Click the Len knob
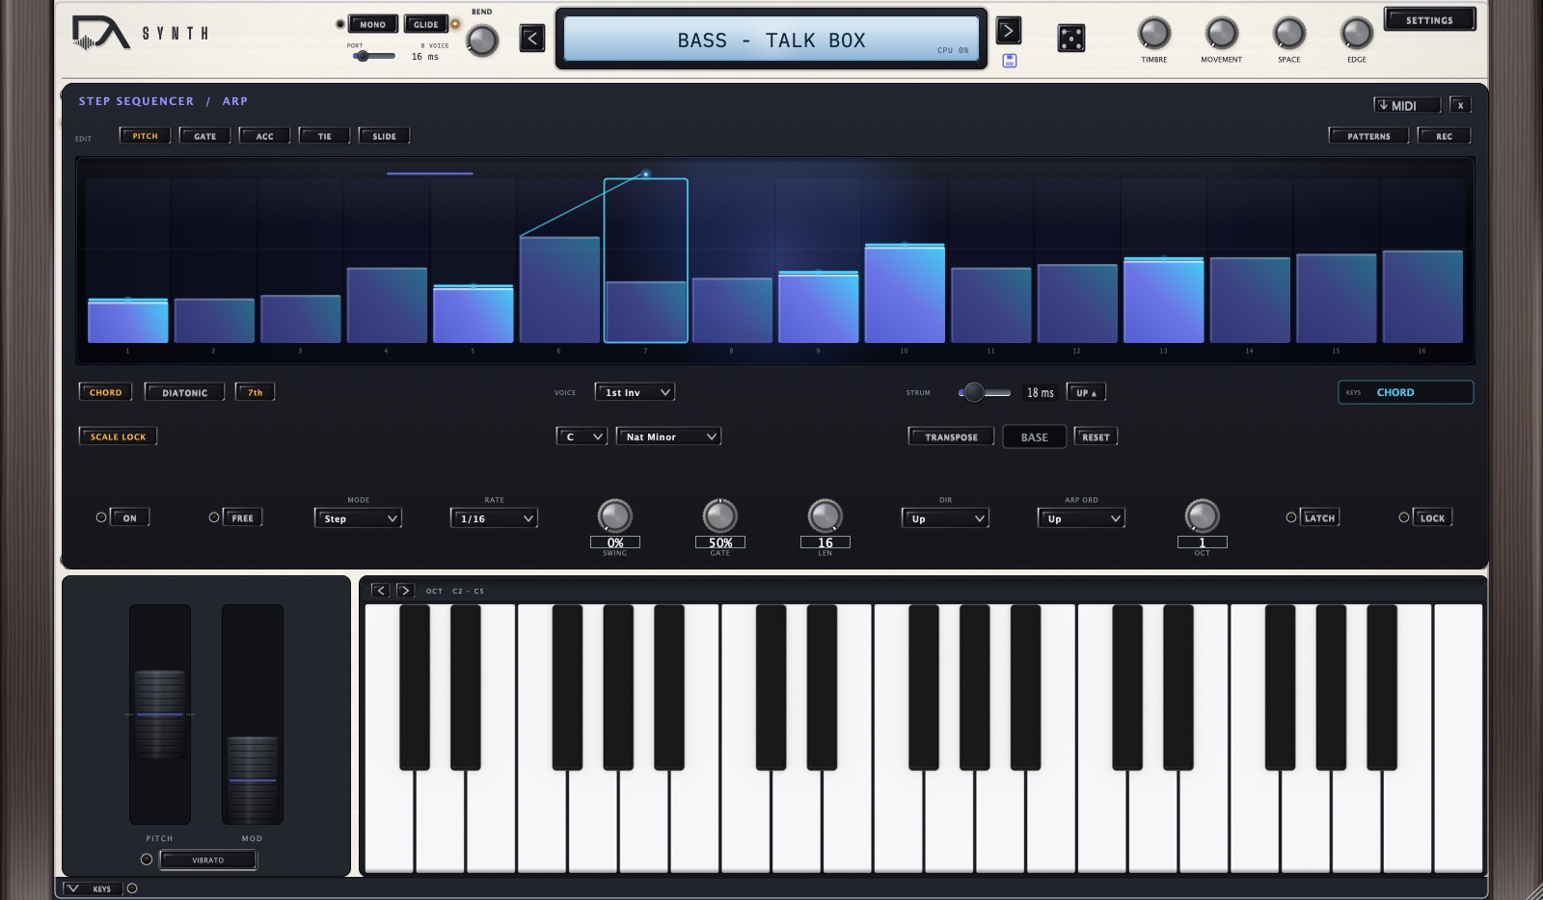 click(x=825, y=516)
